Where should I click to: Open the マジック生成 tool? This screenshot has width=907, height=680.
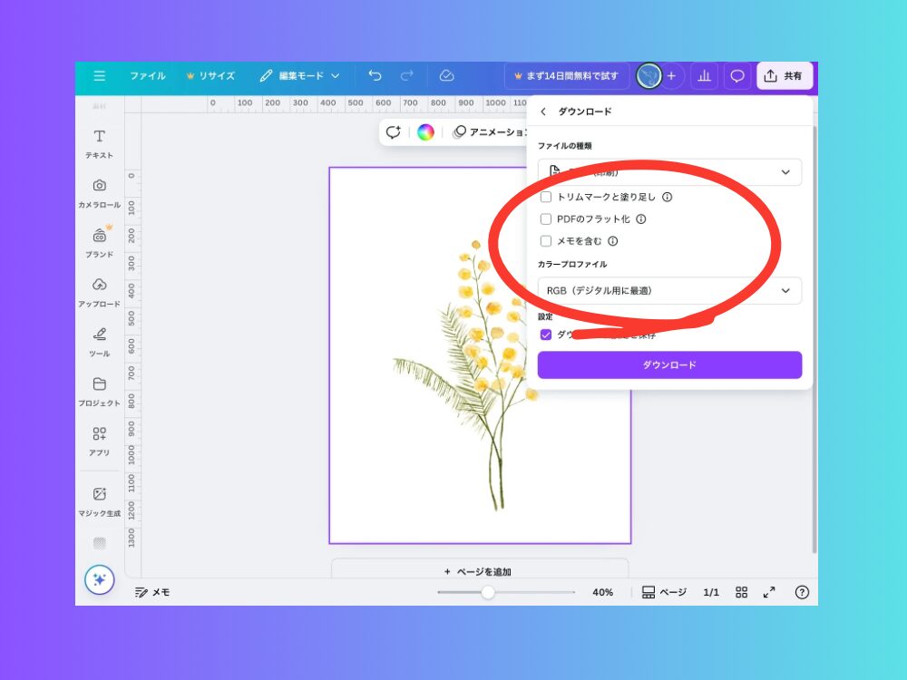[100, 501]
